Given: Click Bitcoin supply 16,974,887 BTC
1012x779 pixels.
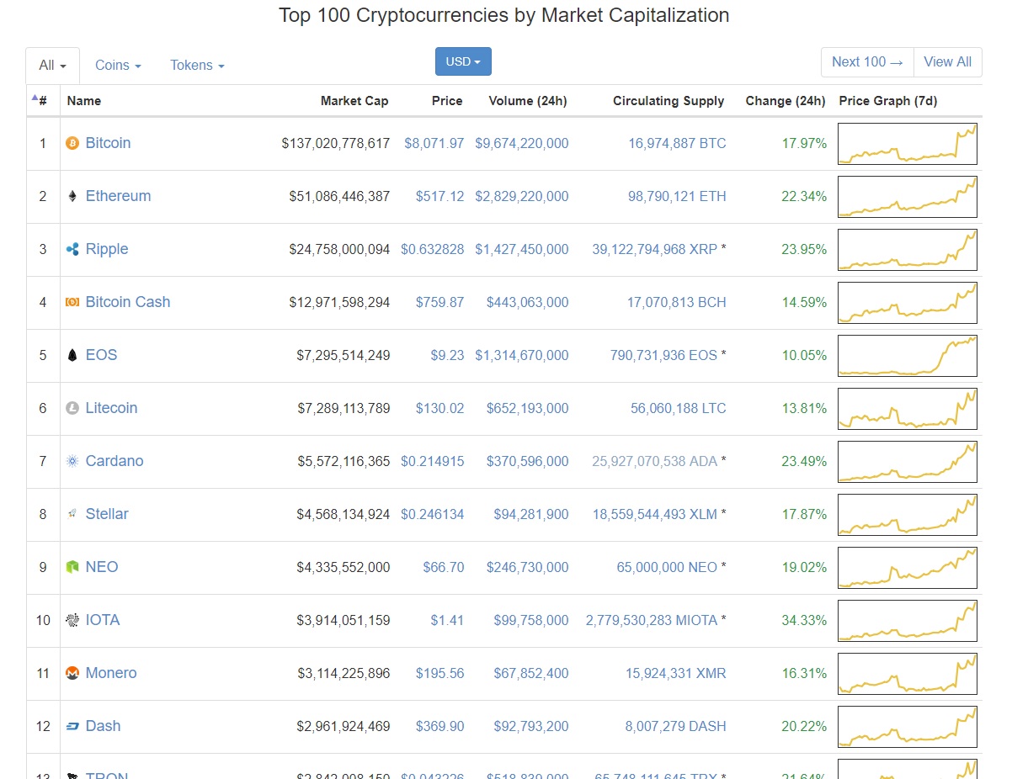Looking at the screenshot, I should [677, 144].
